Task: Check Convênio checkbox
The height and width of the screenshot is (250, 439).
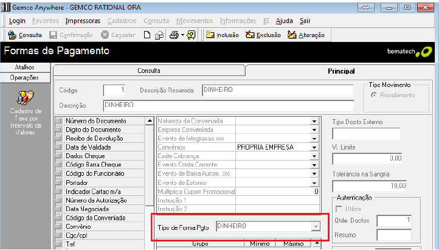Action: pyautogui.click(x=58, y=226)
